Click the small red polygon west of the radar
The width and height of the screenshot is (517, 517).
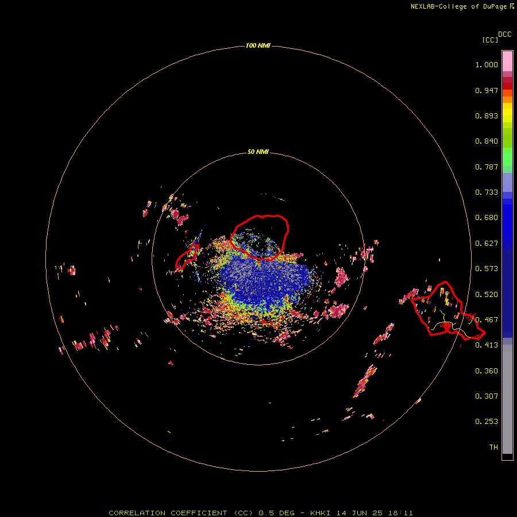[187, 256]
